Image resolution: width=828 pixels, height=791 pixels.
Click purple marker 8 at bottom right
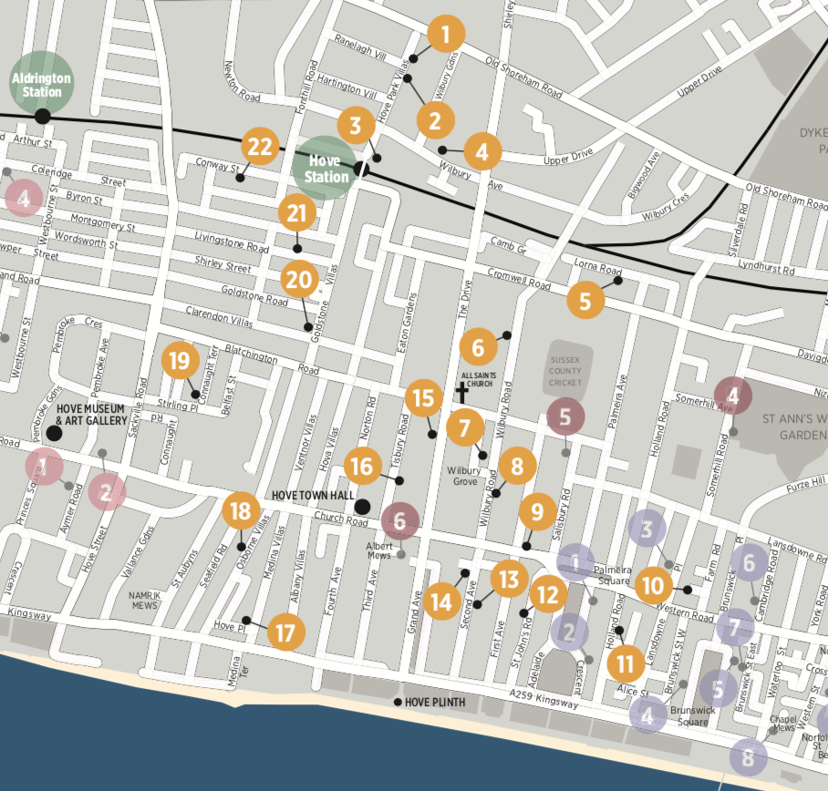pos(748,756)
